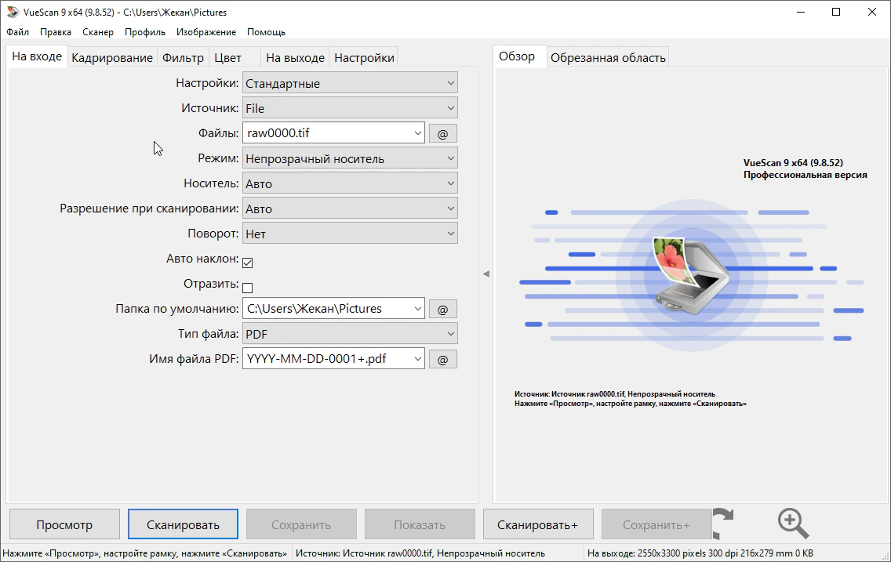Viewport: 891px width, 562px height.
Task: Open the Источник dropdown
Action: (x=350, y=108)
